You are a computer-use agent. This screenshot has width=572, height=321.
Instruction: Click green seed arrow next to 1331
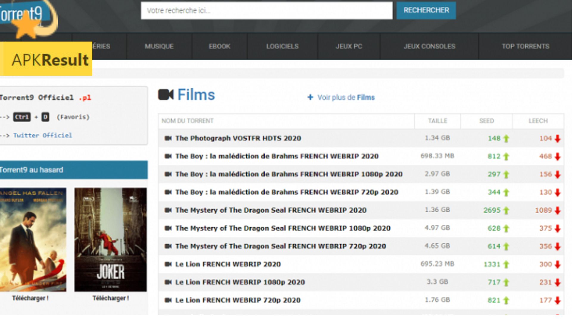click(x=506, y=265)
